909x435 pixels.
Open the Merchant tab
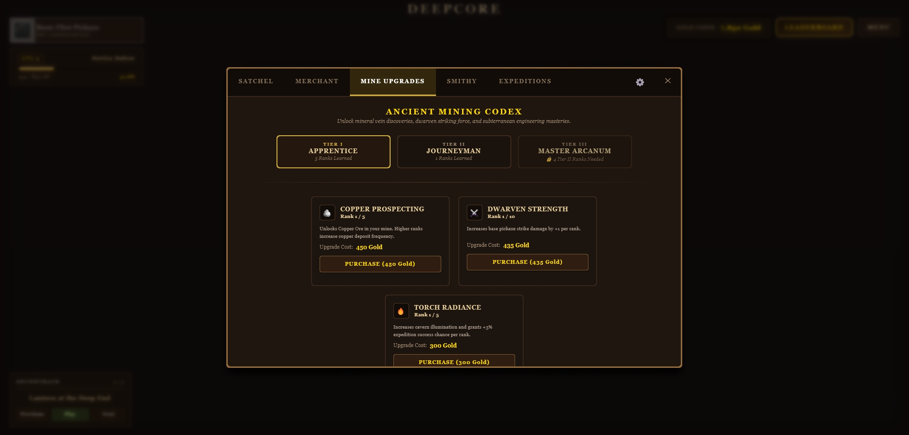(x=317, y=81)
